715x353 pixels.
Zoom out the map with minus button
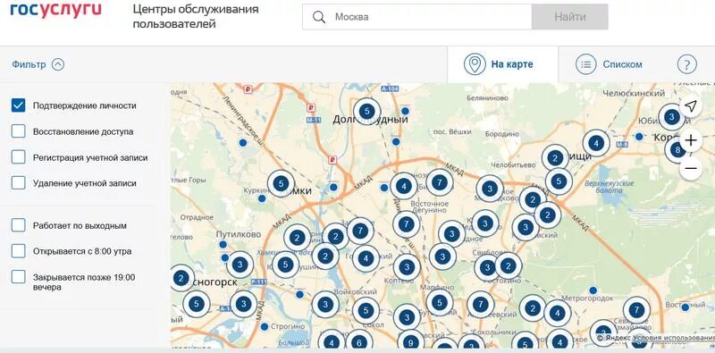click(x=691, y=168)
